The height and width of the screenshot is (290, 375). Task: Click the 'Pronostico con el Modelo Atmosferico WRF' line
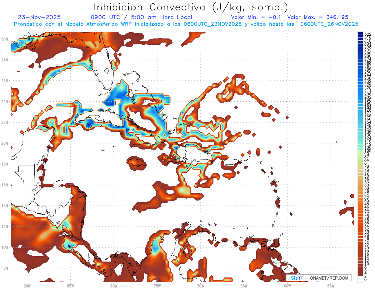[186, 24]
